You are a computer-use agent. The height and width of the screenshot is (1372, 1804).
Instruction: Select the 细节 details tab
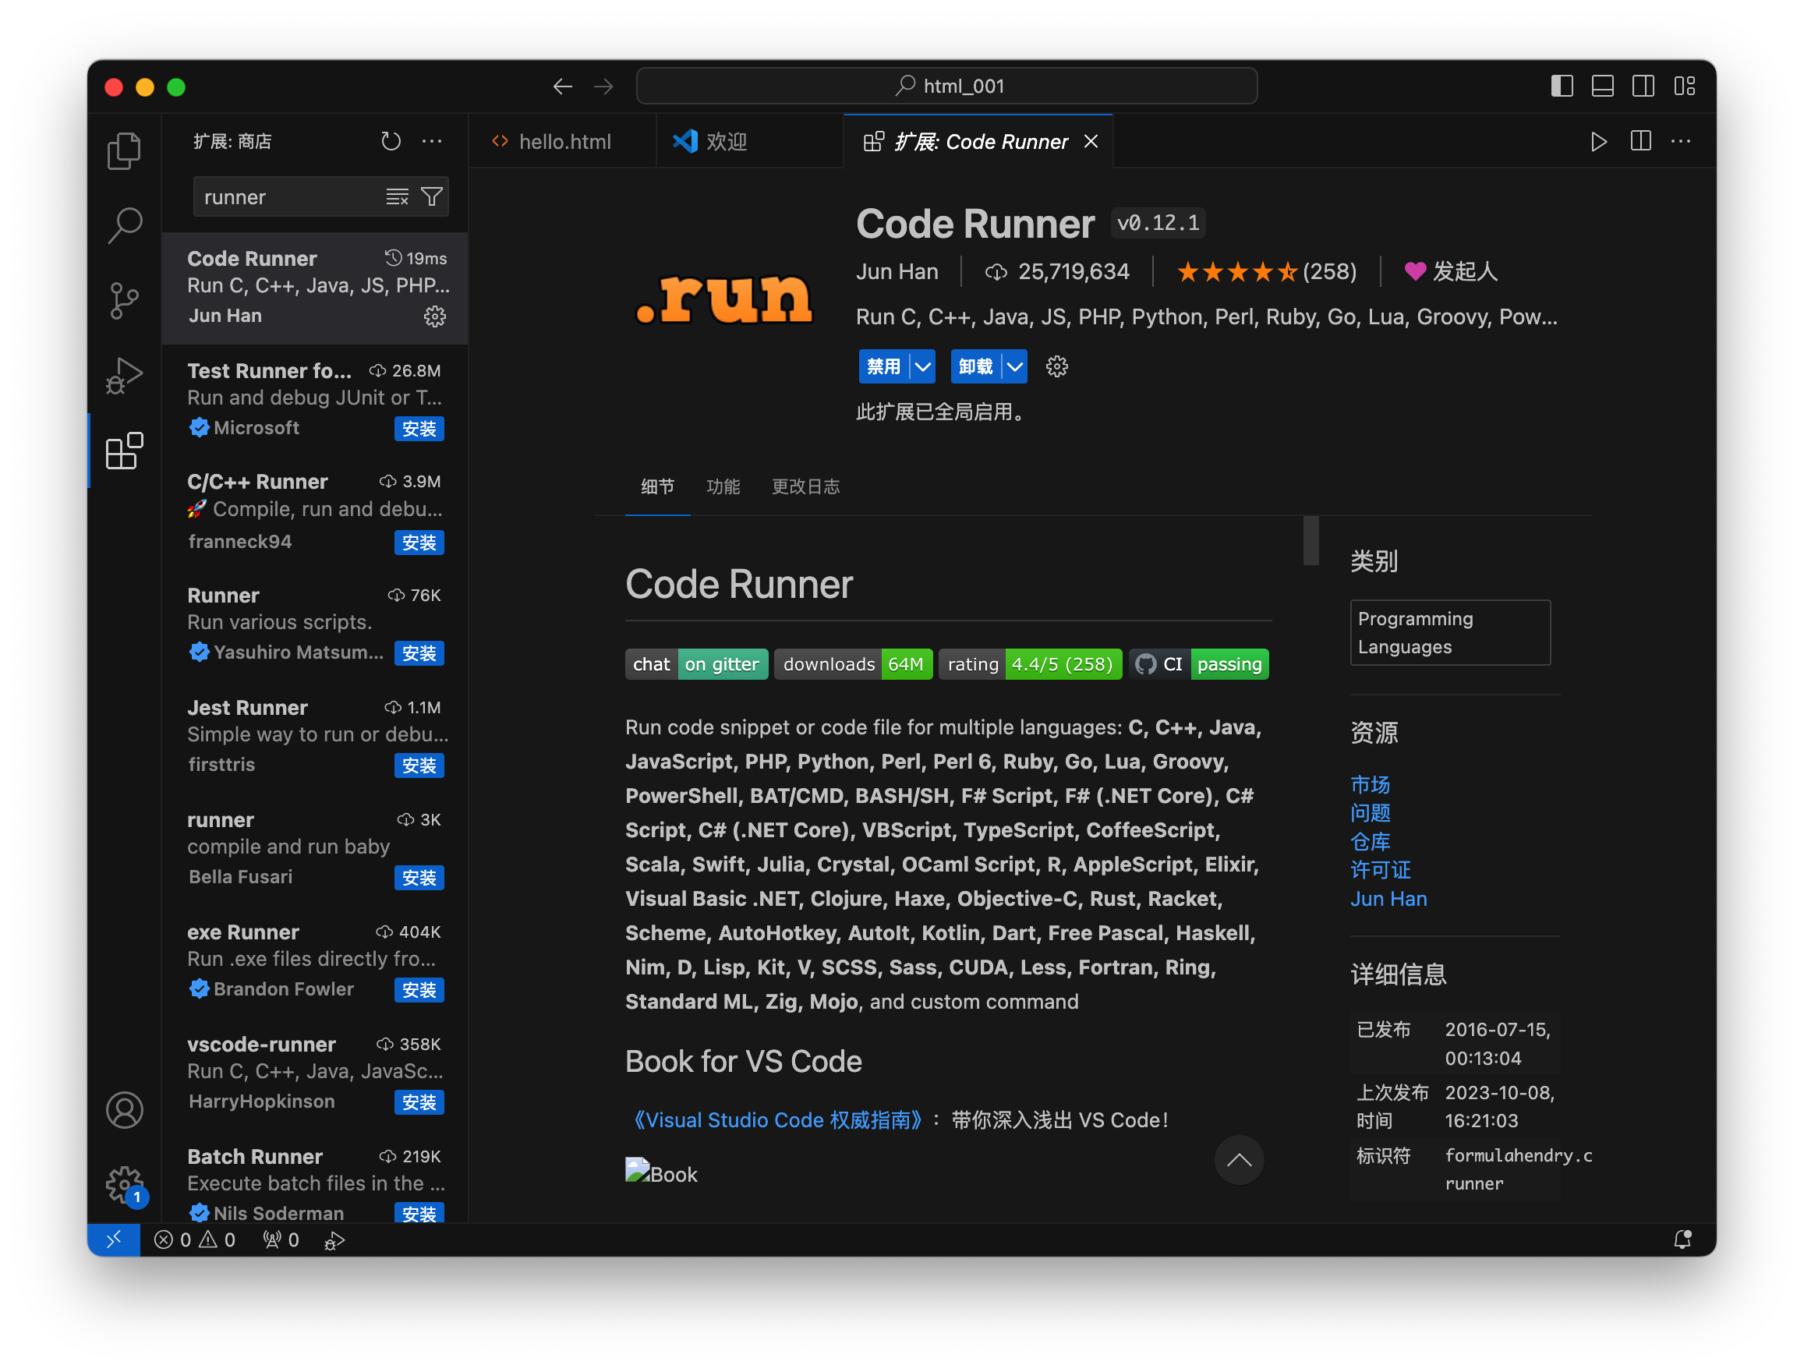pyautogui.click(x=657, y=486)
